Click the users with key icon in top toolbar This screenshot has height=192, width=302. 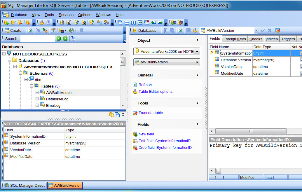pyautogui.click(x=106, y=22)
